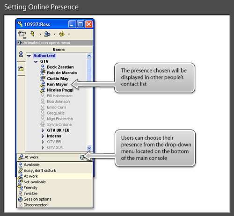This screenshot has width=234, height=216.
Task: Select contact Nicolas Poggi
Action: pyautogui.click(x=60, y=90)
